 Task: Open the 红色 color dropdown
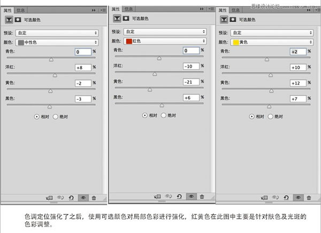(165, 41)
